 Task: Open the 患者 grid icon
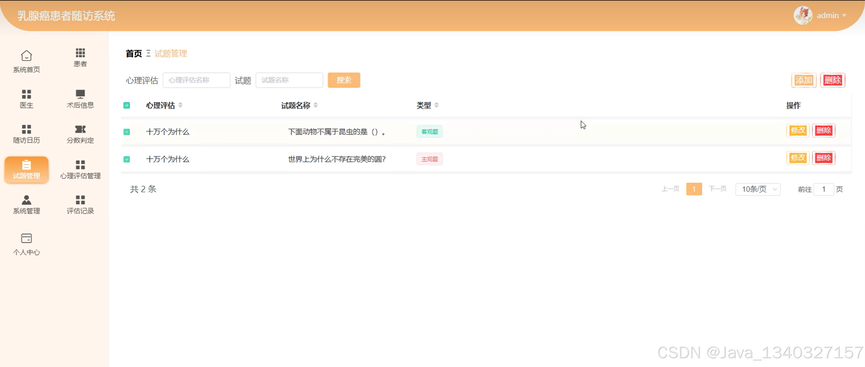[80, 53]
